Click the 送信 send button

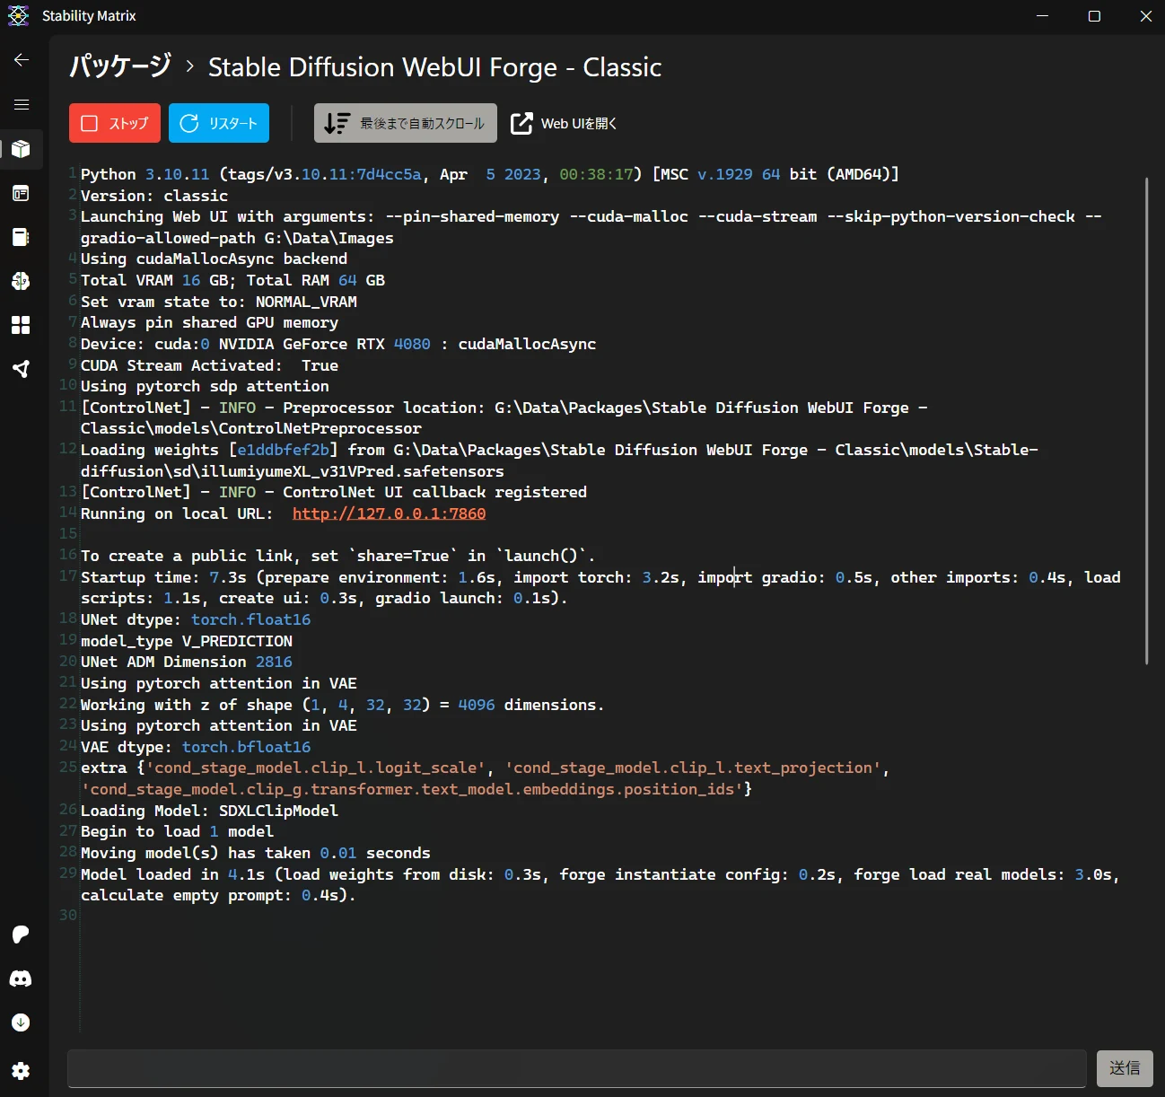coord(1125,1068)
